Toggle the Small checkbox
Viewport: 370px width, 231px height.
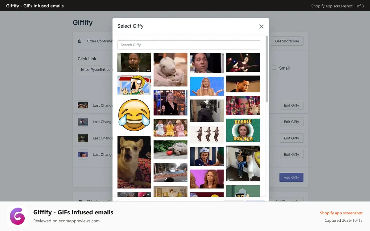coord(274,68)
